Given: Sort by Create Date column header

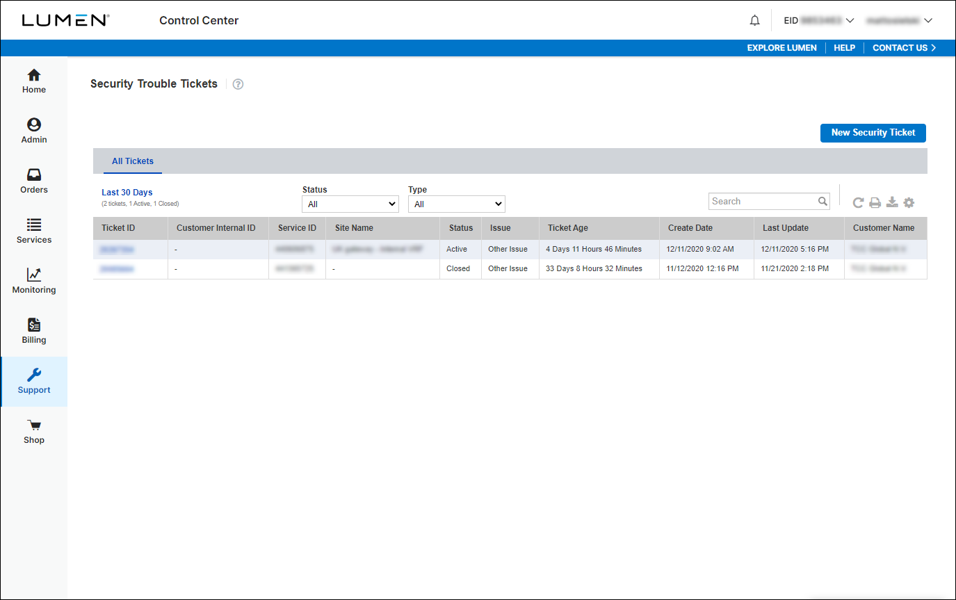Looking at the screenshot, I should (x=690, y=228).
